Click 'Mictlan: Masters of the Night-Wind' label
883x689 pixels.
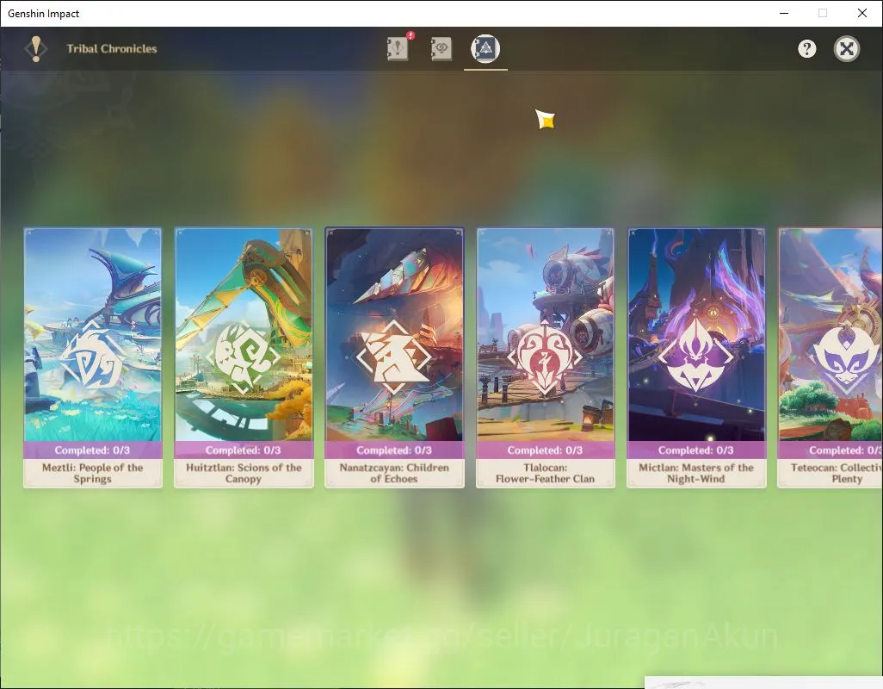(696, 473)
